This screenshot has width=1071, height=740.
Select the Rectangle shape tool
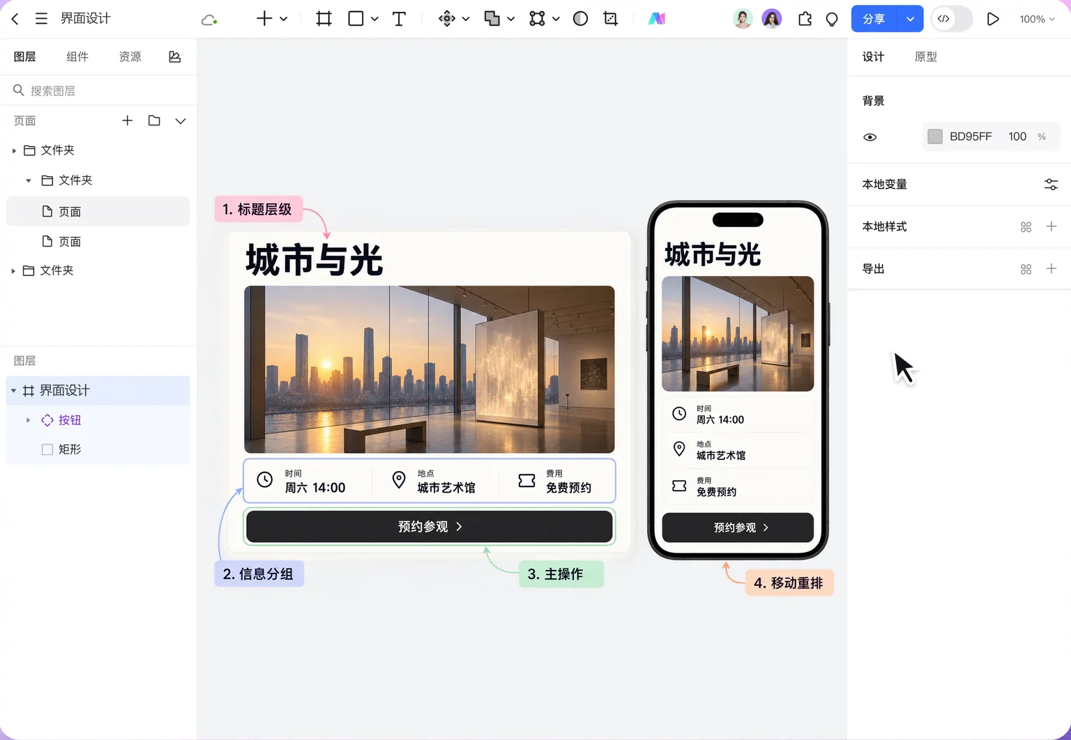(x=356, y=19)
